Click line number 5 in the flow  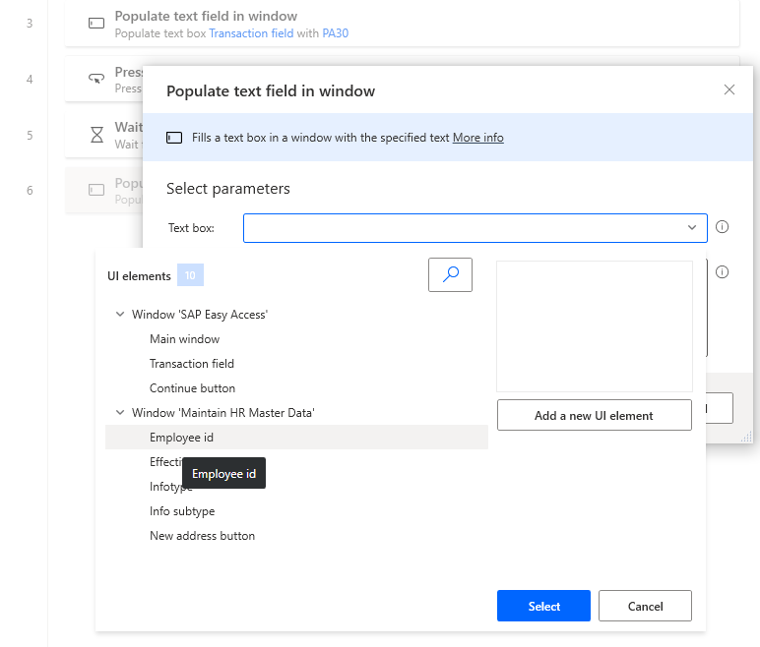(x=30, y=135)
